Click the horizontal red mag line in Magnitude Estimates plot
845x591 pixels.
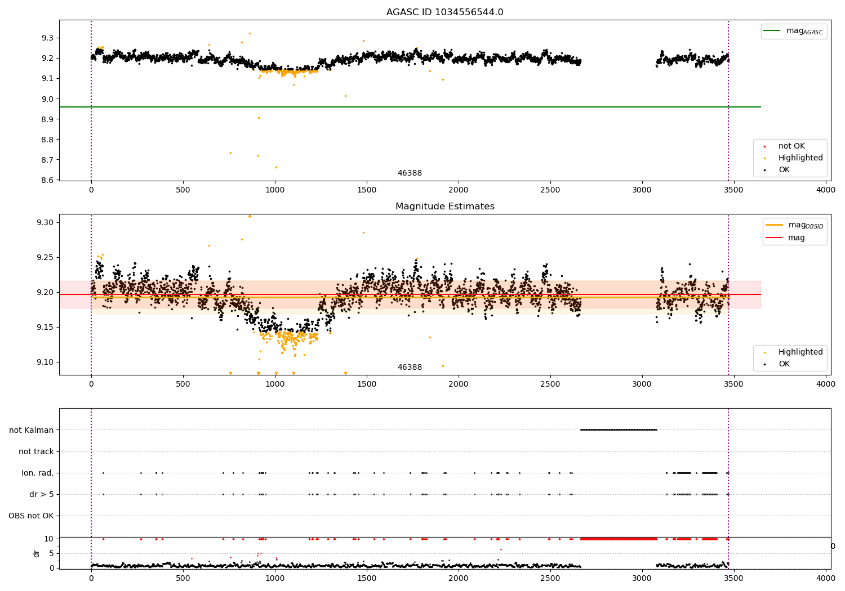tap(410, 294)
